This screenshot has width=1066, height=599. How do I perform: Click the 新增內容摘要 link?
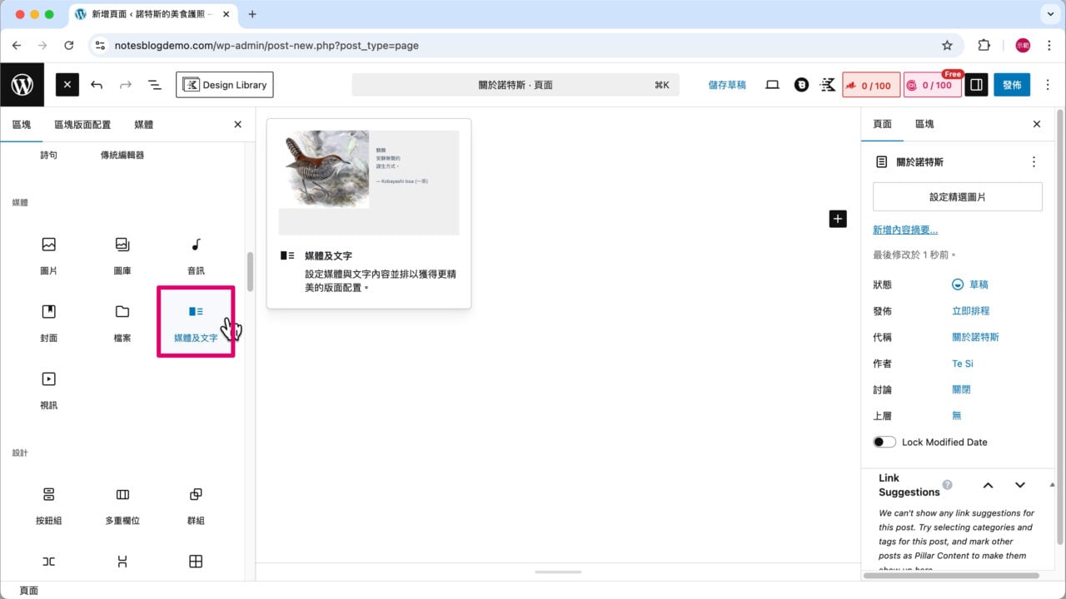905,229
